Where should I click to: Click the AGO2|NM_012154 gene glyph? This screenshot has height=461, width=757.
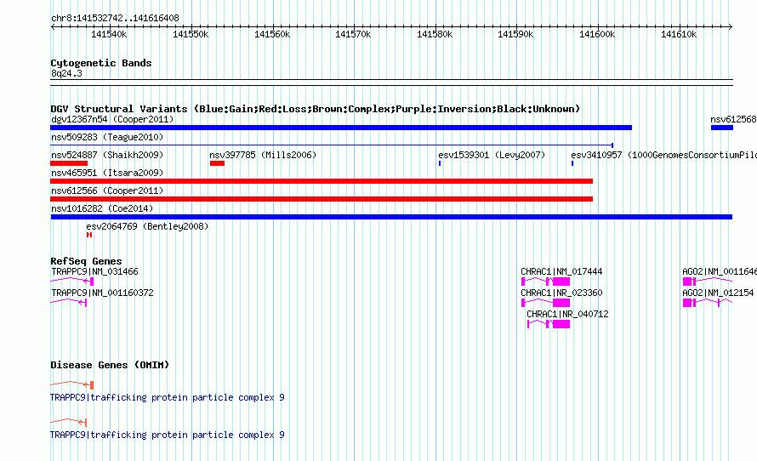pyautogui.click(x=708, y=302)
